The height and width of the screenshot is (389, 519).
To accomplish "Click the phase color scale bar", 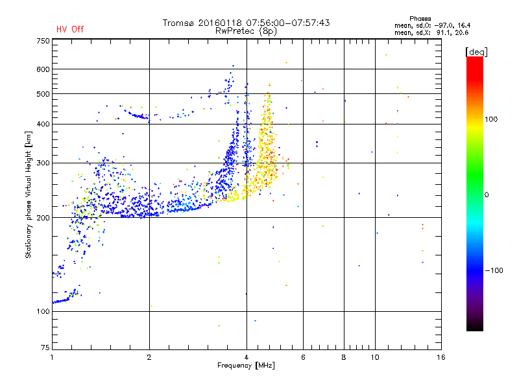I will [x=475, y=193].
